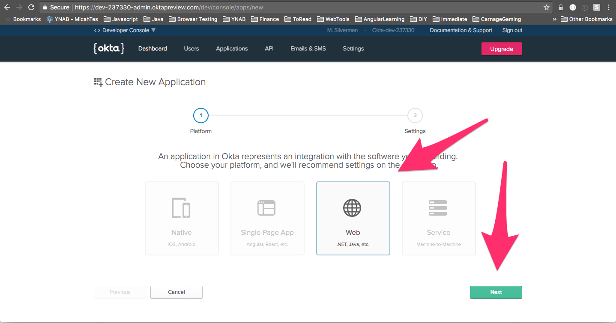
Task: Go to the Users menu
Action: 191,48
